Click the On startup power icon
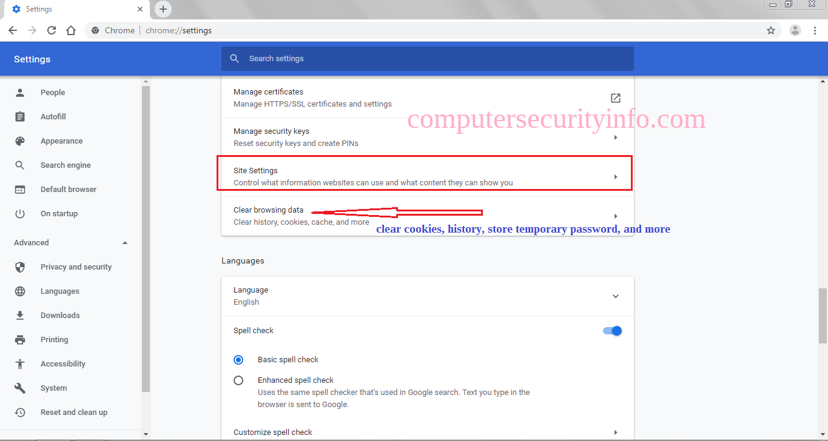828x441 pixels. [20, 214]
